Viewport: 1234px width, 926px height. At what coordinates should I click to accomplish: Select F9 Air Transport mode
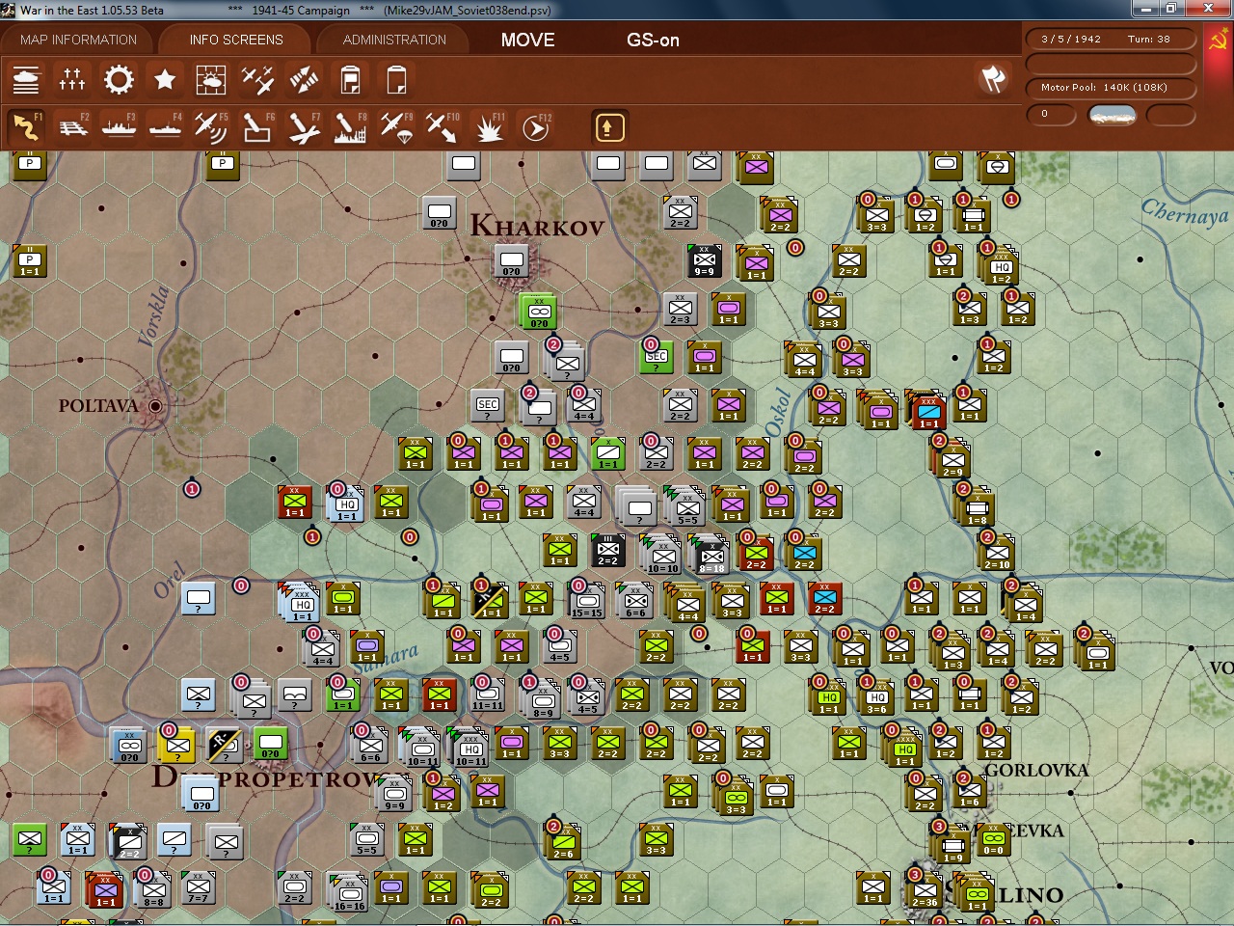tap(396, 127)
